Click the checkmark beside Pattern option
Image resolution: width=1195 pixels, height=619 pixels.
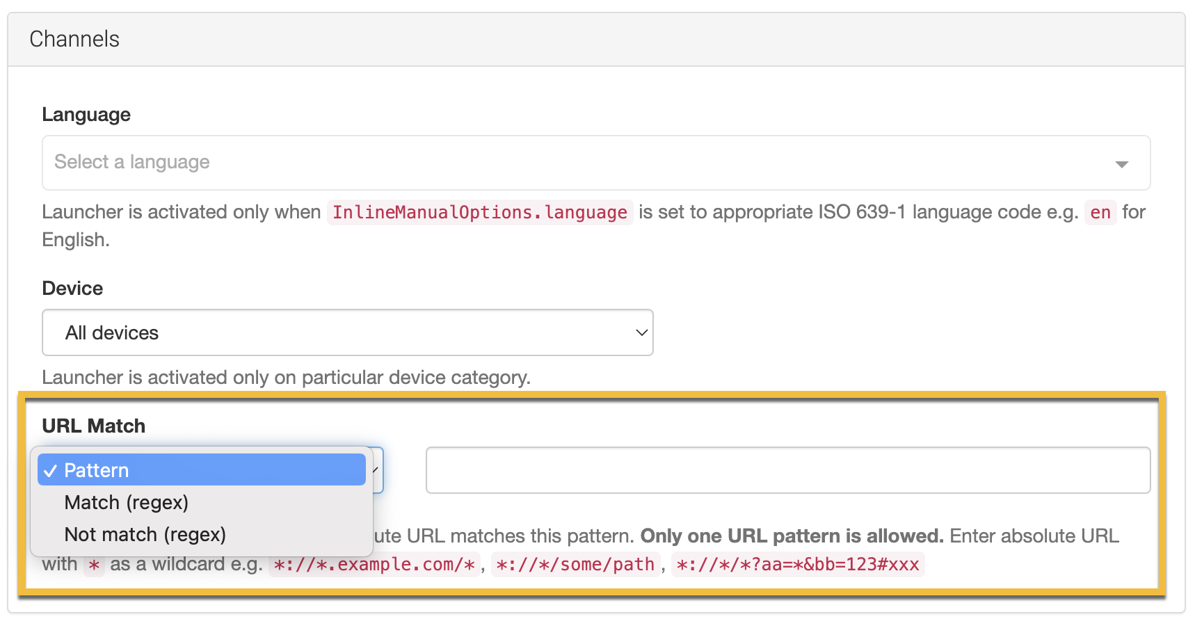(50, 471)
